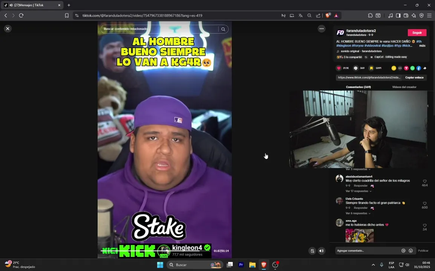Open CapCut Editing made easy link
The image size is (435, 271).
tap(388, 57)
